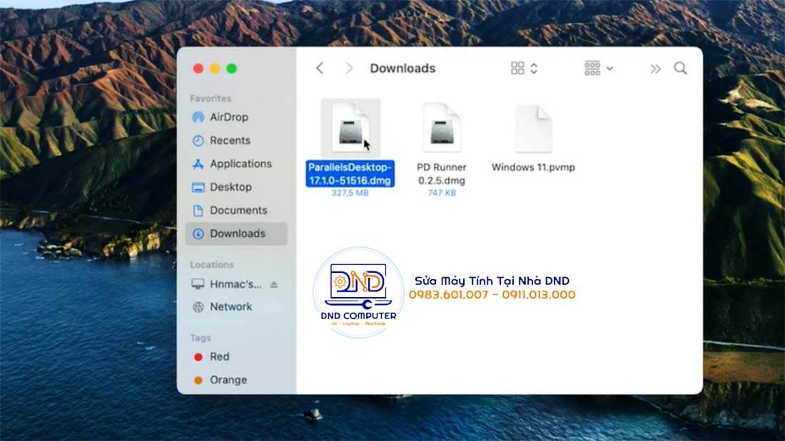Eject the Hnmac's volume

coord(274,284)
